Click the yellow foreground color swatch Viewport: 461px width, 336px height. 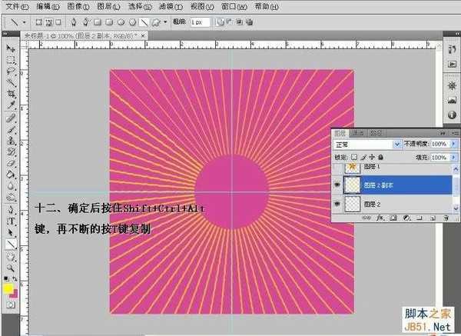[x=8, y=288]
